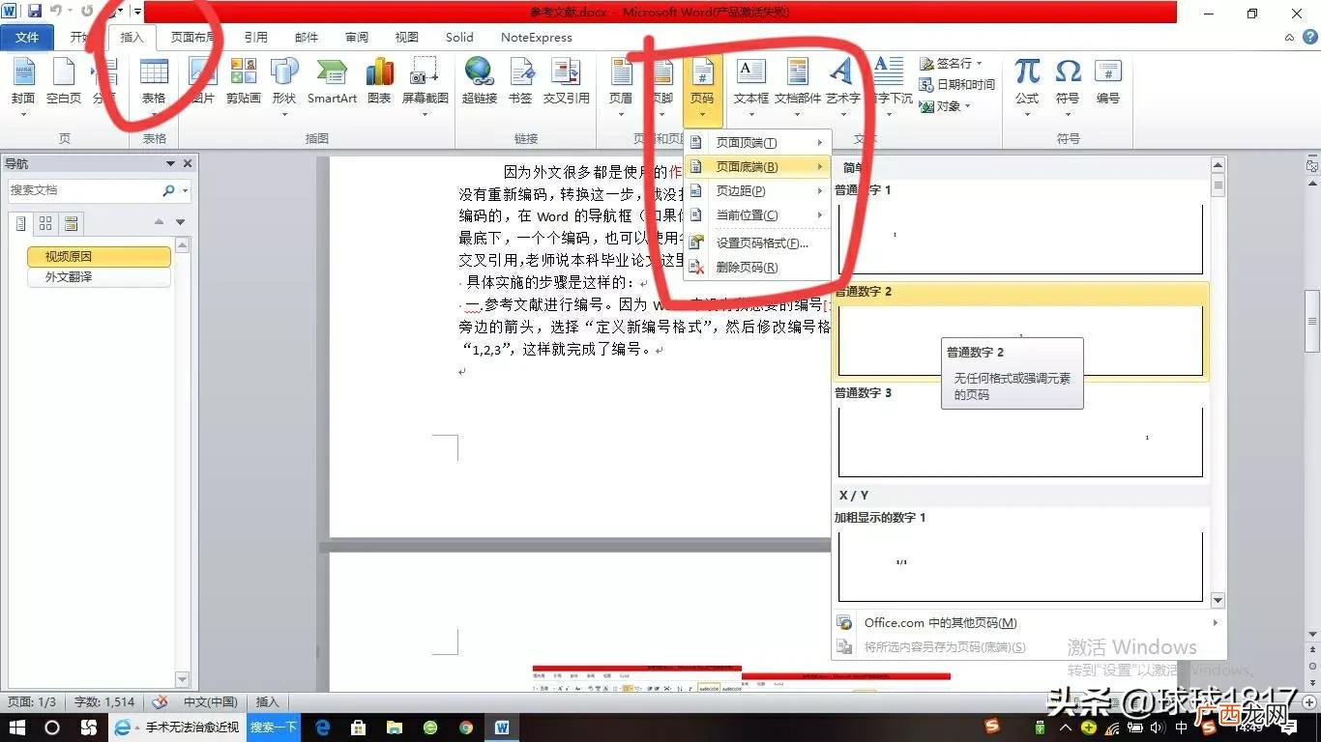Click the navigation search document field
Screen dimensions: 1321x742
(x=85, y=190)
